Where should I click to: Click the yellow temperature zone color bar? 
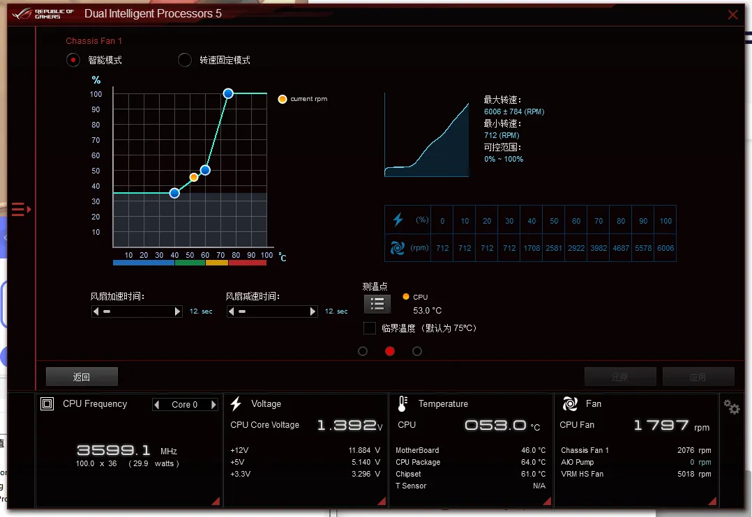click(217, 263)
